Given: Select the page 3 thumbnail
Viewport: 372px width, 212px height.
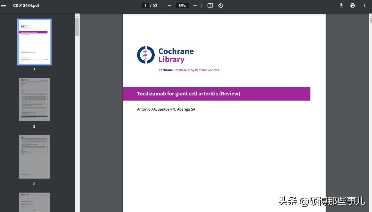Looking at the screenshot, I should click(34, 157).
